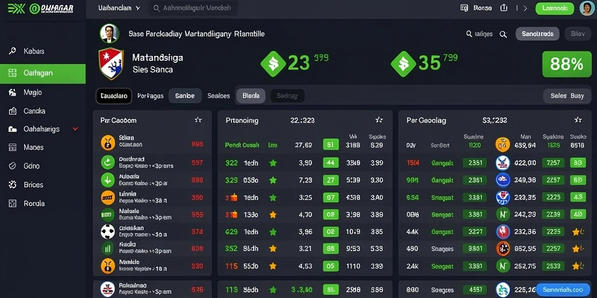Open the Brices gear icon in sidebar

click(x=13, y=185)
